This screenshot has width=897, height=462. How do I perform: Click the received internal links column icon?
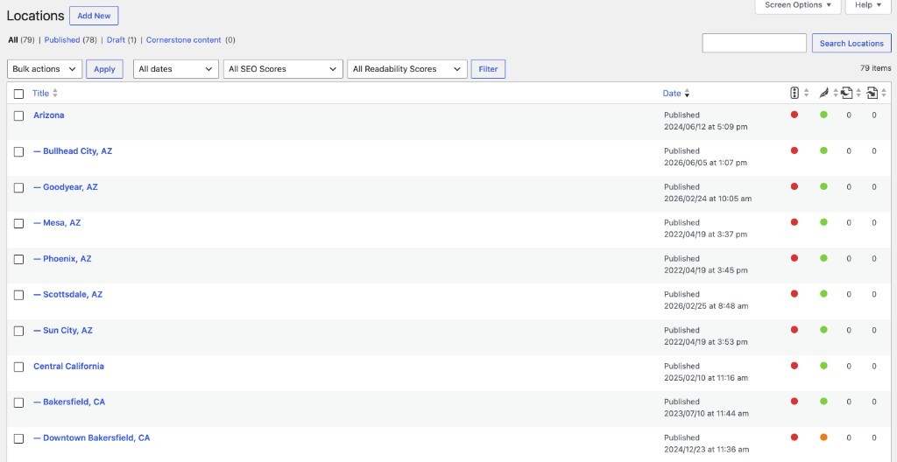click(x=872, y=94)
